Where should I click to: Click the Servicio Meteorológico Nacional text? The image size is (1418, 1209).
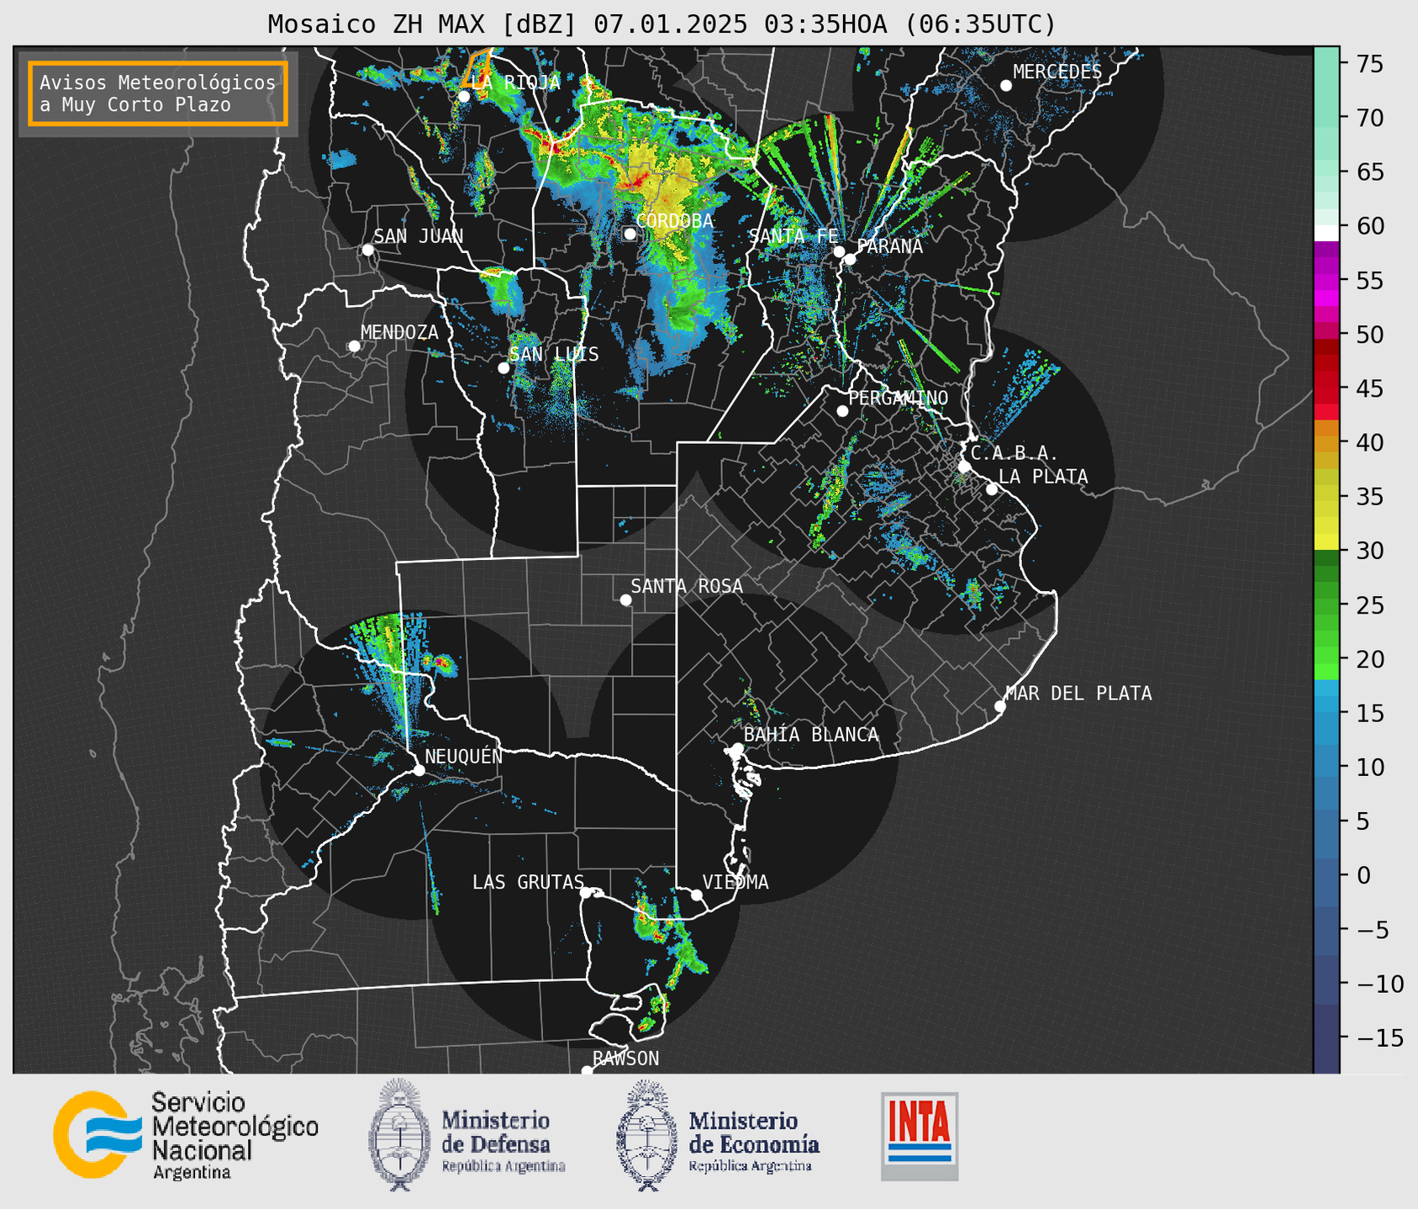point(235,1135)
